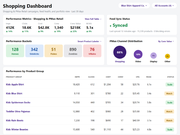Open the All Accounts (4) dropdown
Image resolution: width=180 pixels, height=135 pixels.
pyautogui.click(x=164, y=6)
